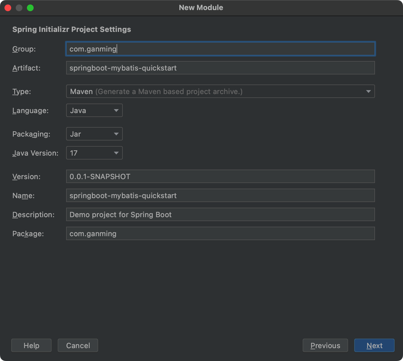Screen dimensions: 403x361
Task: Click the Version label
Action: pyautogui.click(x=26, y=177)
